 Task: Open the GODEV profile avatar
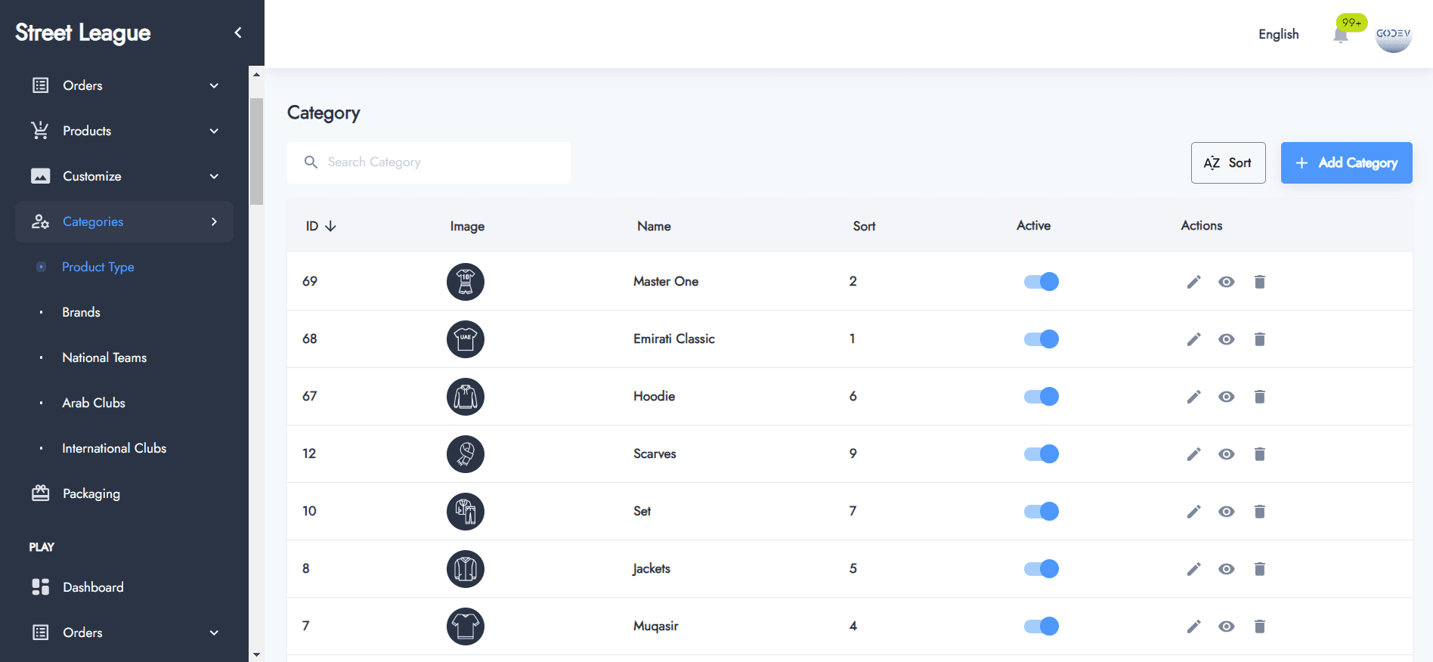coord(1393,35)
